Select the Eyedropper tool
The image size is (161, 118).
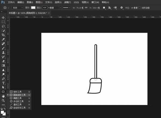[x=3, y=39]
